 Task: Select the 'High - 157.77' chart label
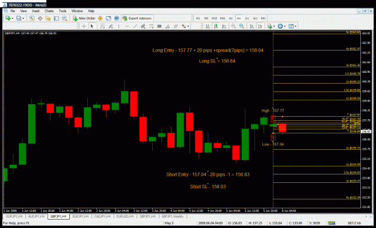tap(273, 111)
